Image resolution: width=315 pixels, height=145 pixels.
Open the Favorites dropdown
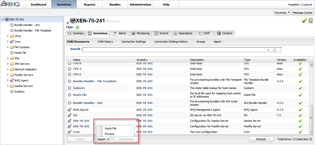(x=282, y=13)
